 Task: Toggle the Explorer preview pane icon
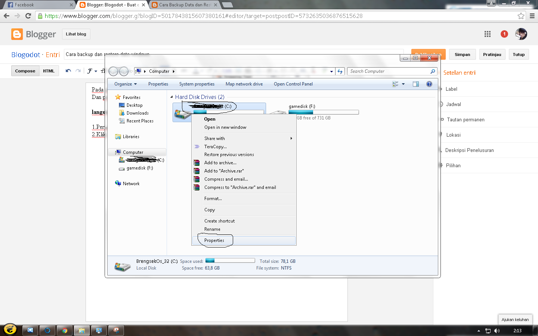(416, 84)
